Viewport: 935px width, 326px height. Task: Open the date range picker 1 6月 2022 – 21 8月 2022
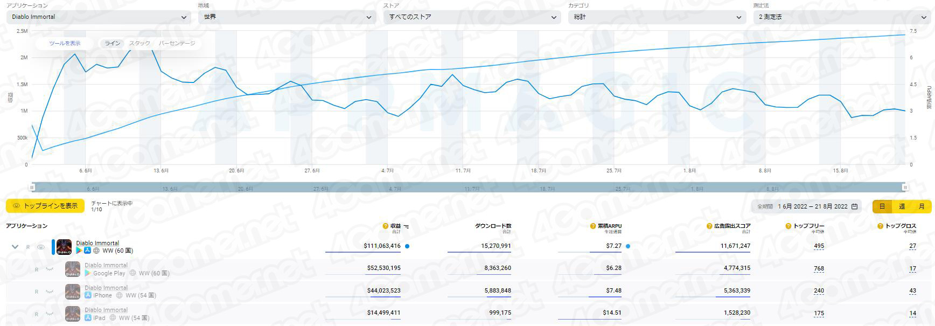[806, 206]
